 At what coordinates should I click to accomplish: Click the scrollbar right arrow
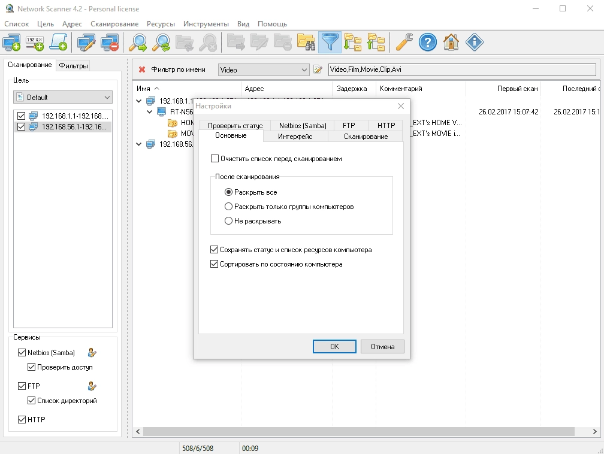[595, 432]
